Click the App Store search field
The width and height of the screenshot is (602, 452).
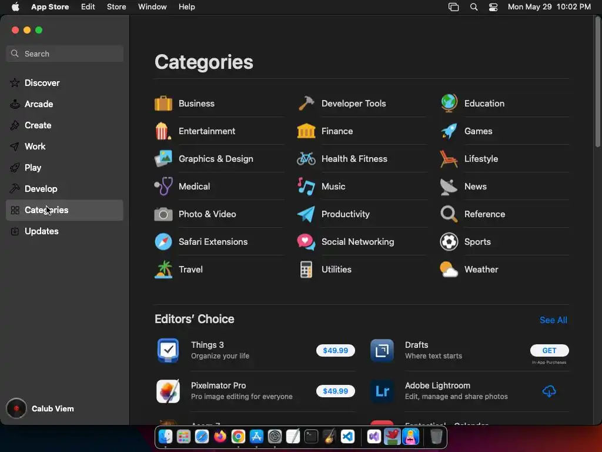coord(65,54)
